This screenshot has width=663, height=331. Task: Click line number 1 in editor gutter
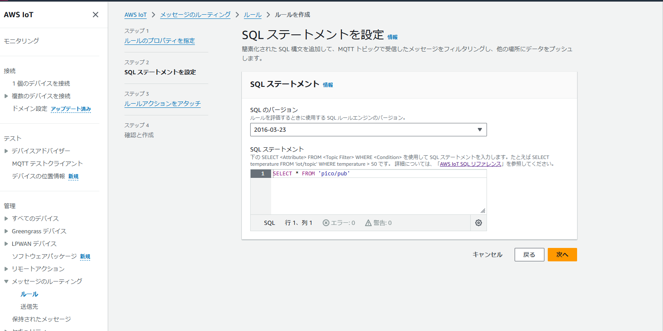[263, 174]
